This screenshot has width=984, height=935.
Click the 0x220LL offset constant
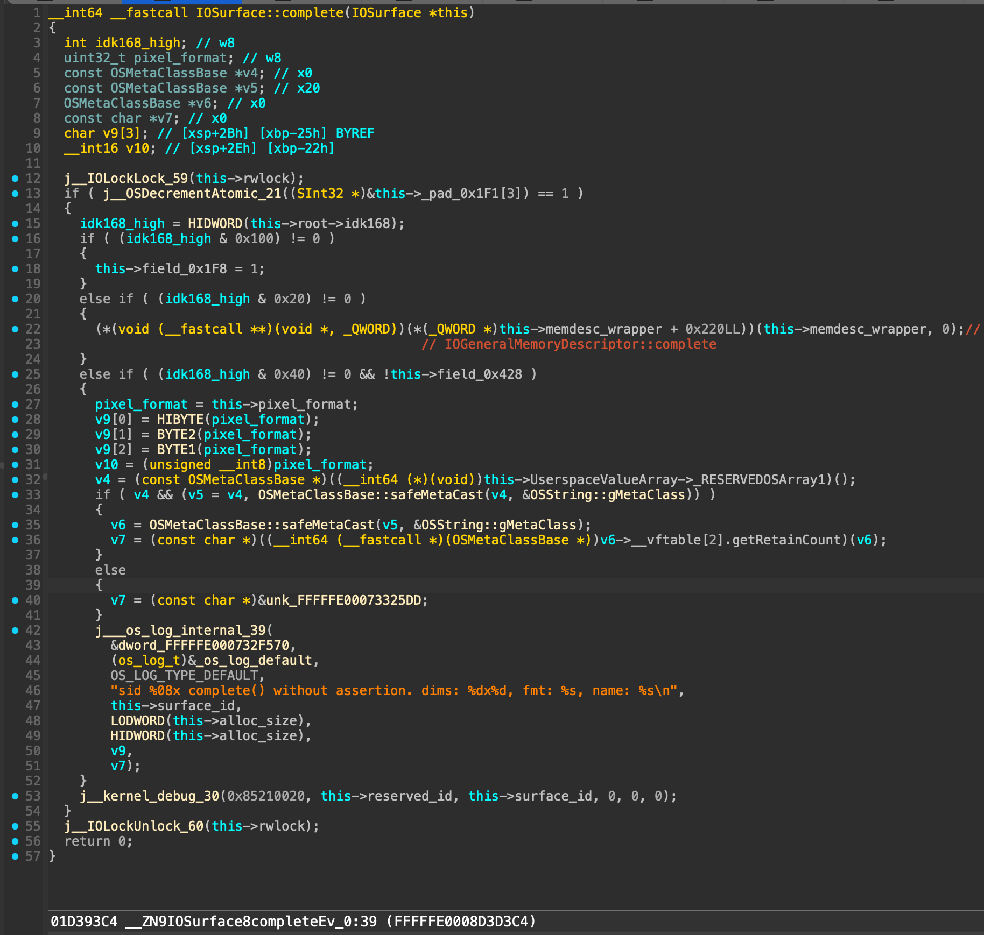coord(712,329)
